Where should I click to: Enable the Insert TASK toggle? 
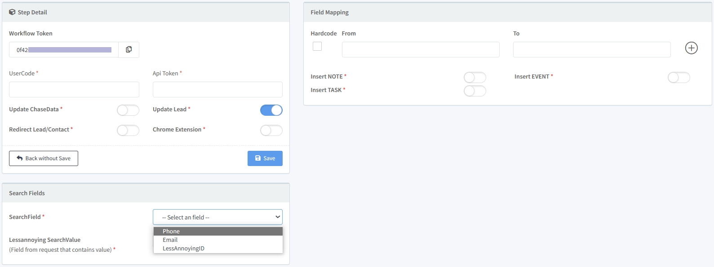click(x=475, y=91)
